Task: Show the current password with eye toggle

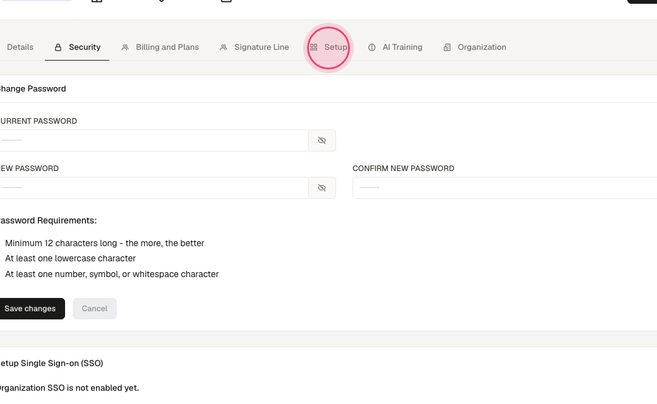Action: 322,141
